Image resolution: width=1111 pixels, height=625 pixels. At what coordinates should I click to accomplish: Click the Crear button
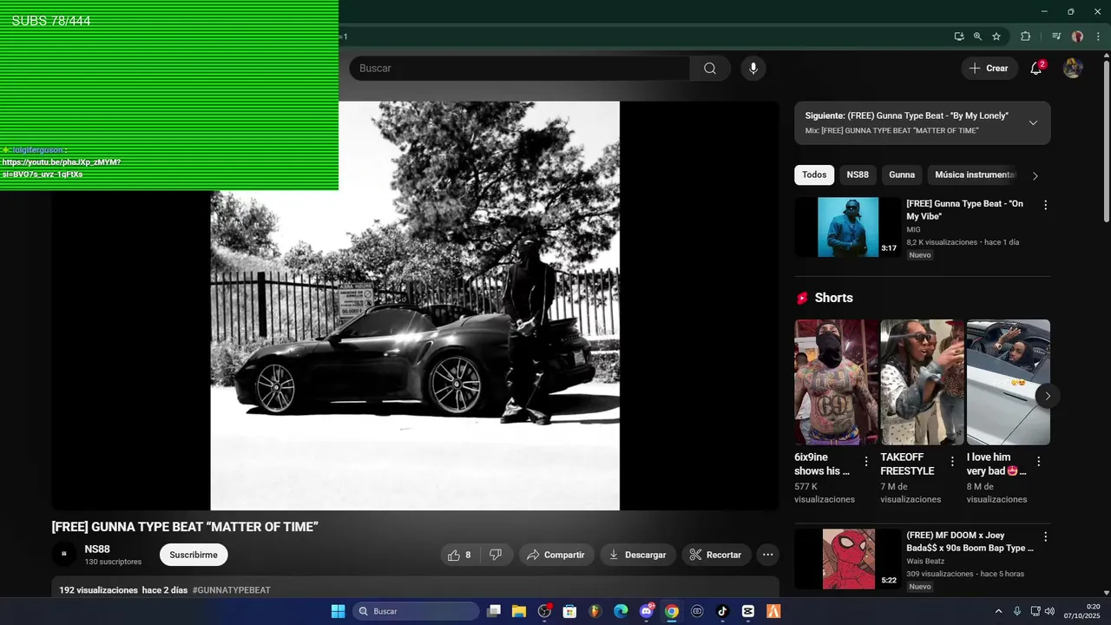pyautogui.click(x=989, y=69)
